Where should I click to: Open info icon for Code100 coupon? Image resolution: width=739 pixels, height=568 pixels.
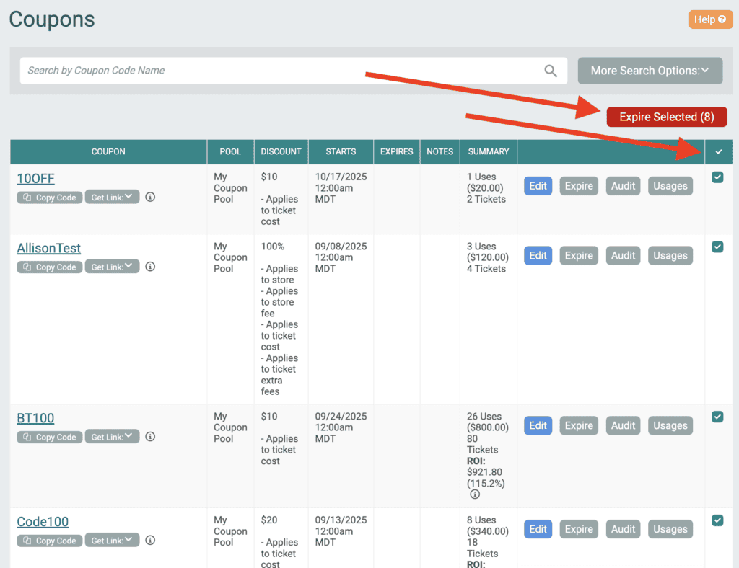150,540
